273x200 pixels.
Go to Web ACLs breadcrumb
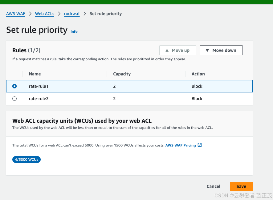[45, 14]
